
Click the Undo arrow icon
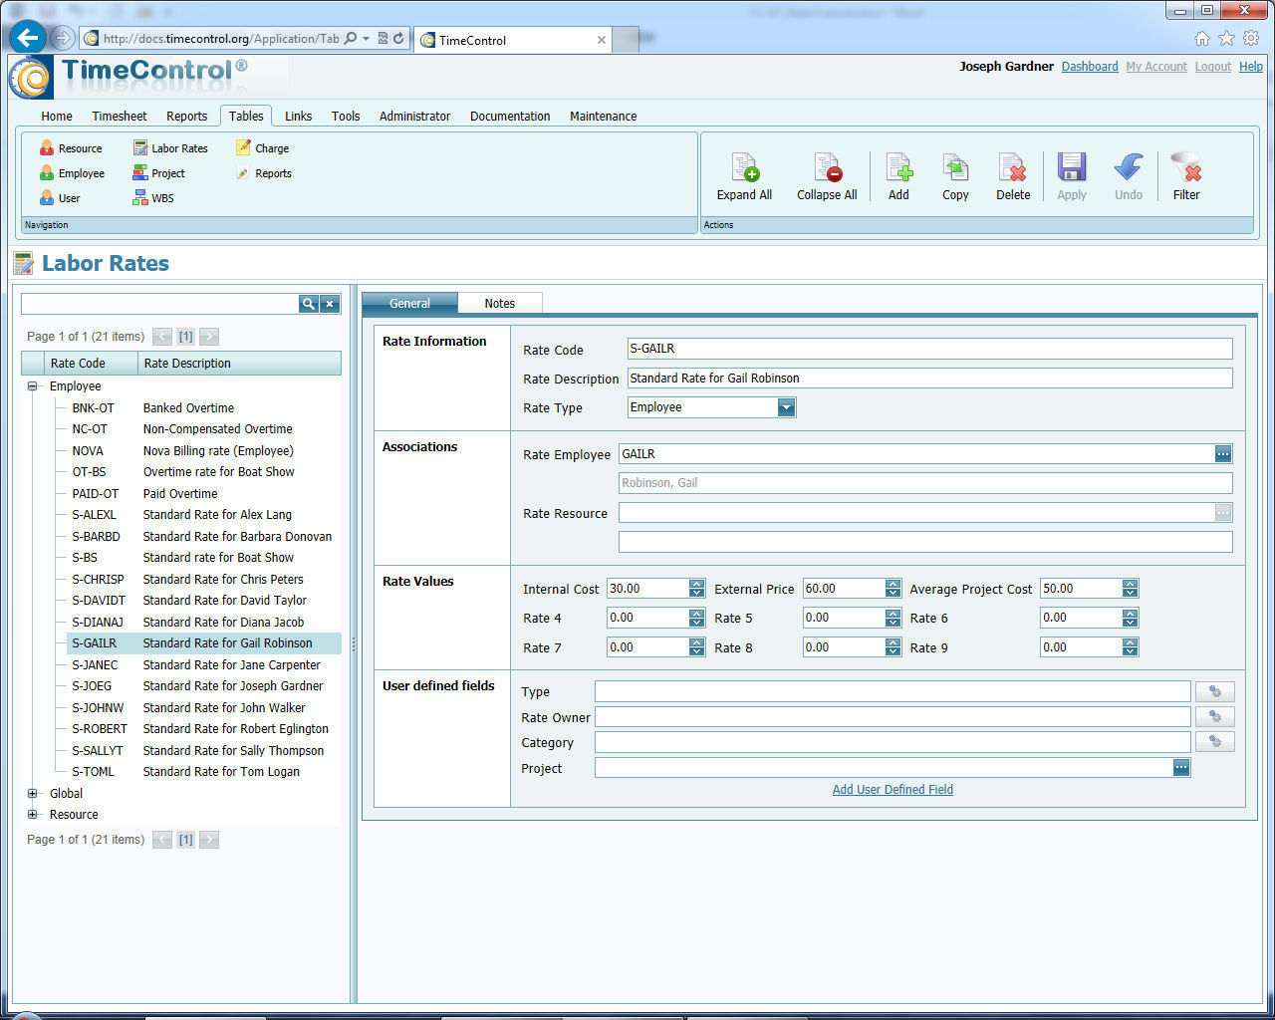1129,167
